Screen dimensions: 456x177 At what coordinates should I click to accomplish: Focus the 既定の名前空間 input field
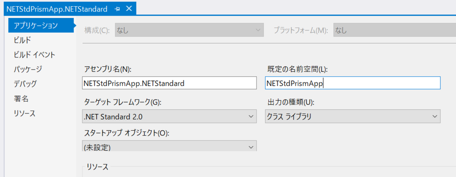tap(353, 83)
